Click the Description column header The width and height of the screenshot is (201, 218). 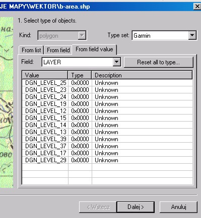[x=142, y=75]
